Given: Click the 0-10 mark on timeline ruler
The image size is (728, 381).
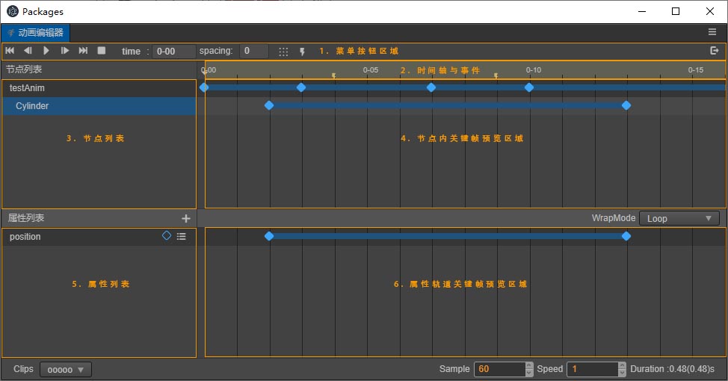Looking at the screenshot, I should click(x=534, y=70).
